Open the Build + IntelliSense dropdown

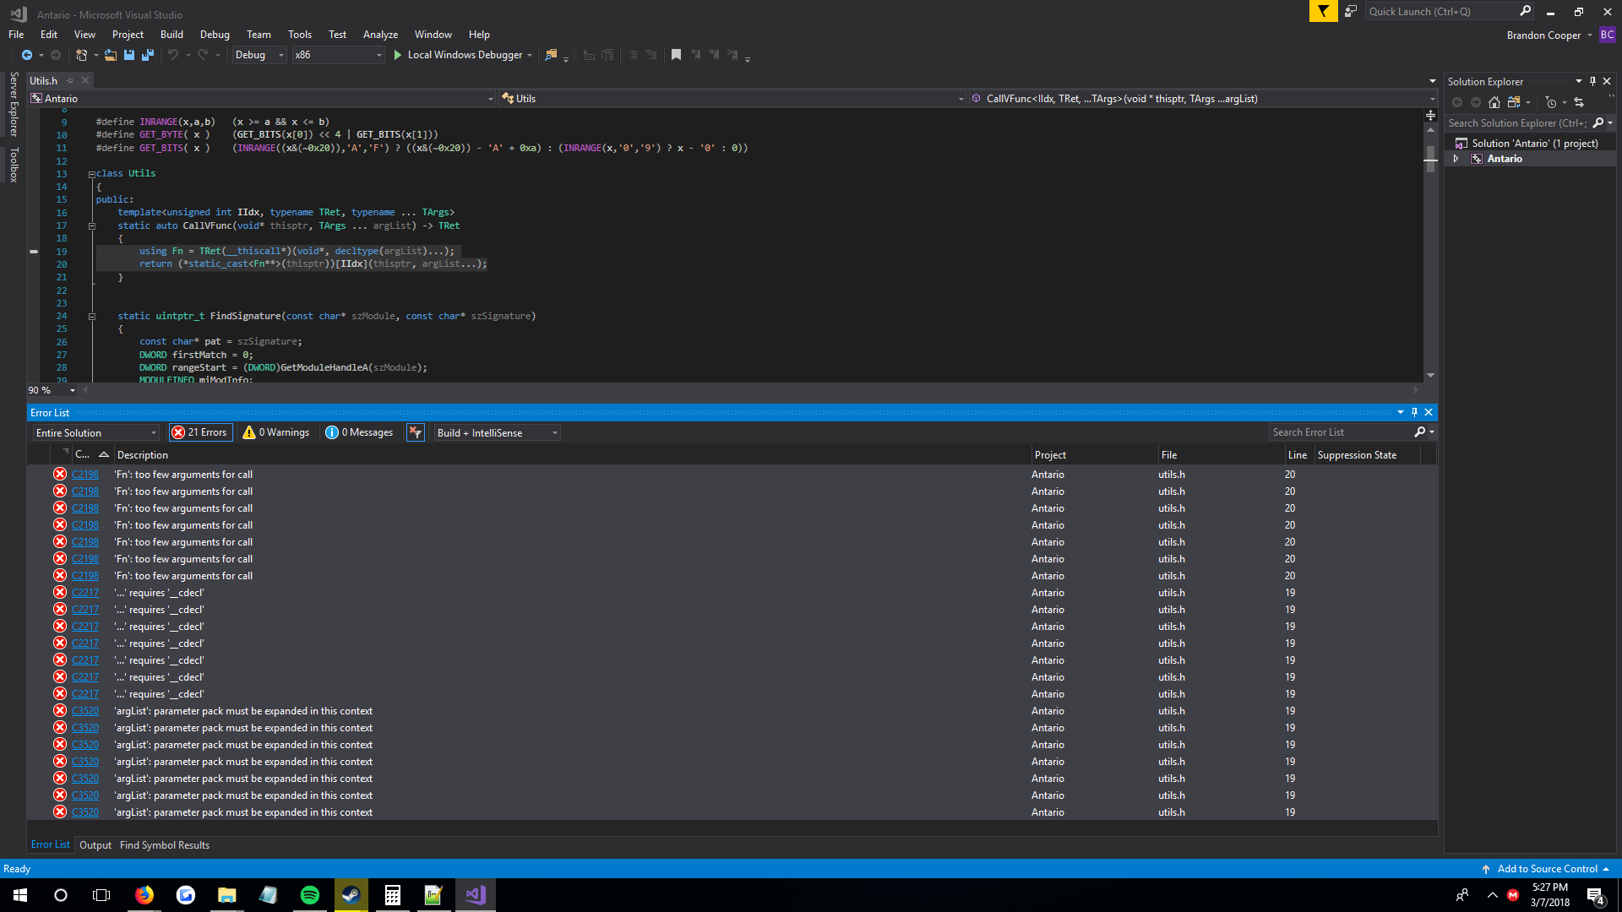(x=497, y=432)
